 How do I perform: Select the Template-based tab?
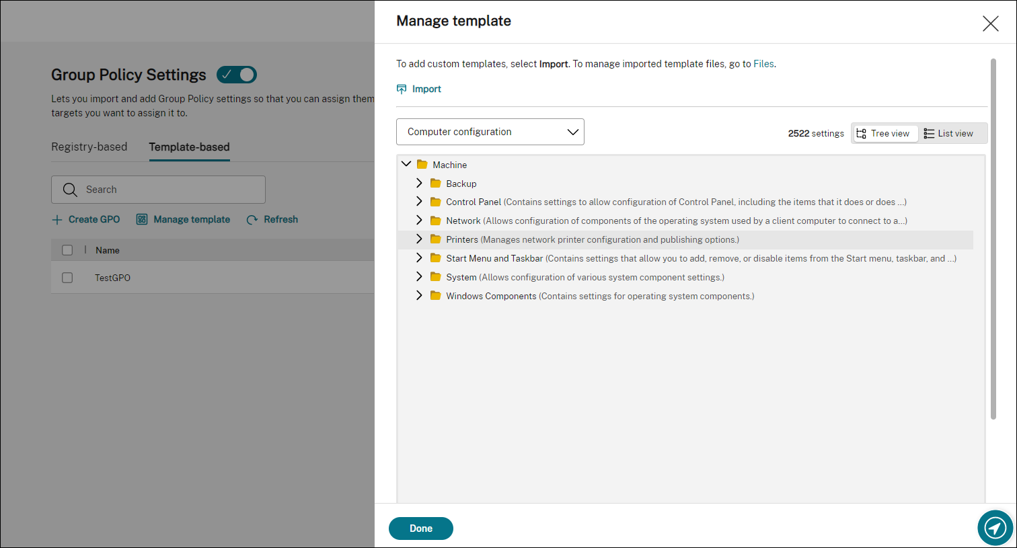(189, 147)
